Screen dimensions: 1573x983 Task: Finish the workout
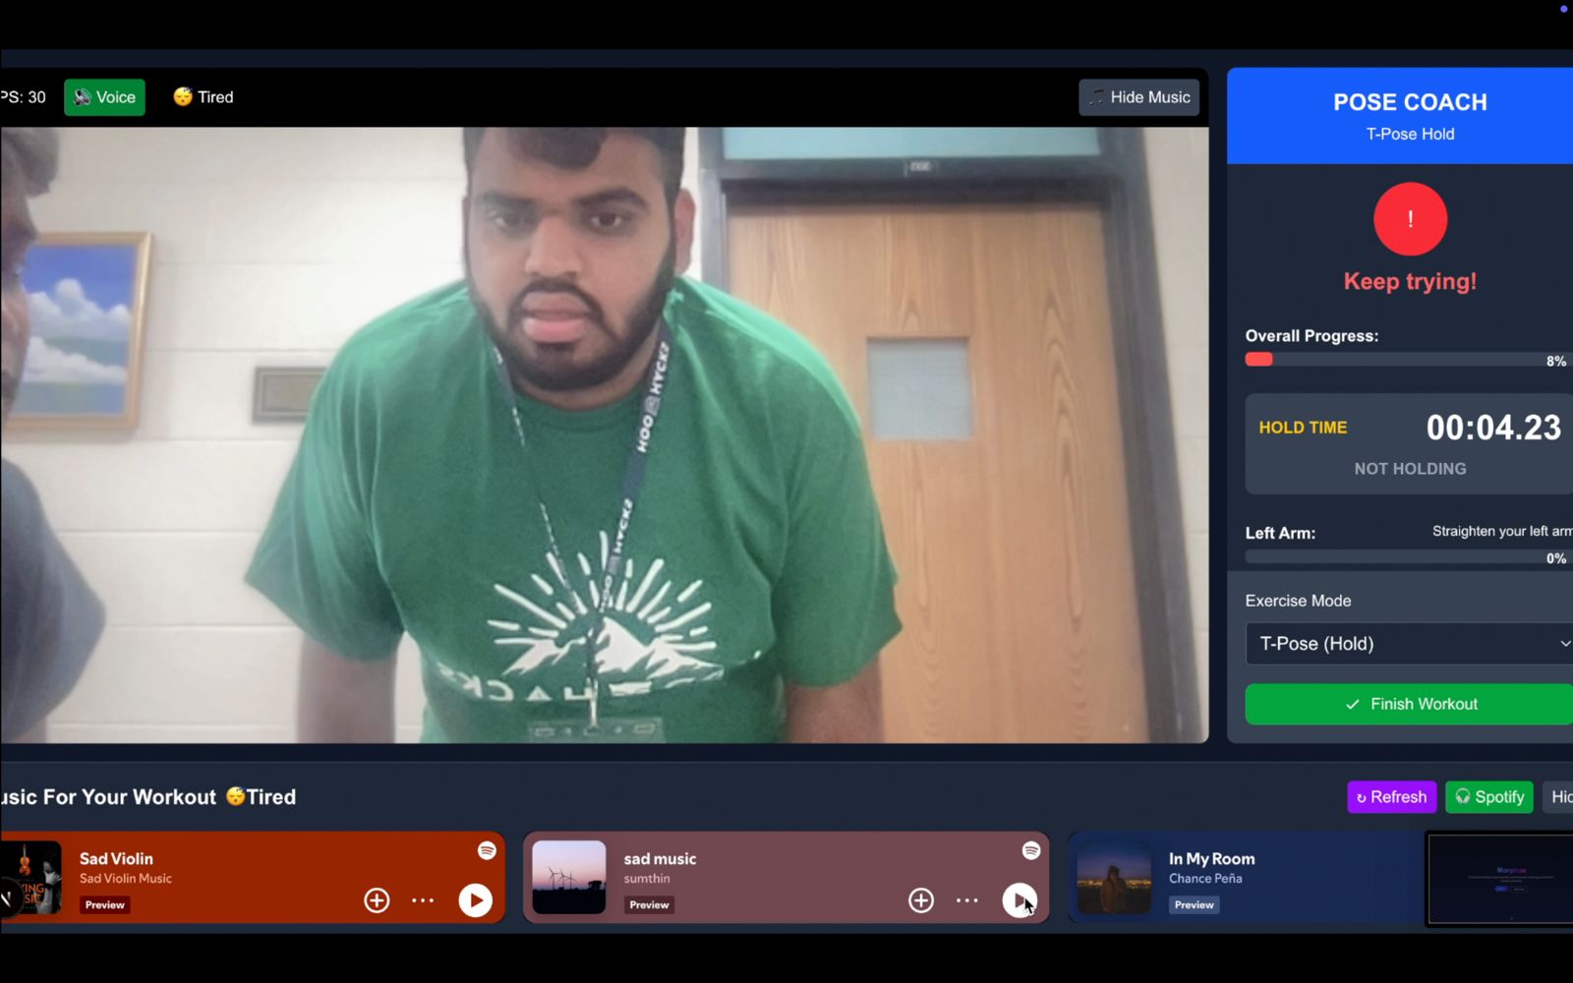pyautogui.click(x=1412, y=704)
